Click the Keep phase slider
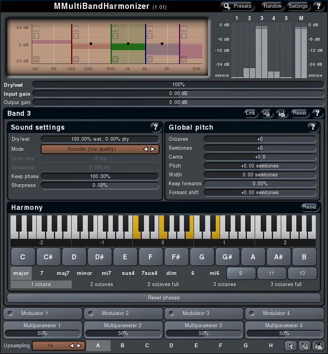Viewport: 328px width, 354px height. click(x=100, y=176)
